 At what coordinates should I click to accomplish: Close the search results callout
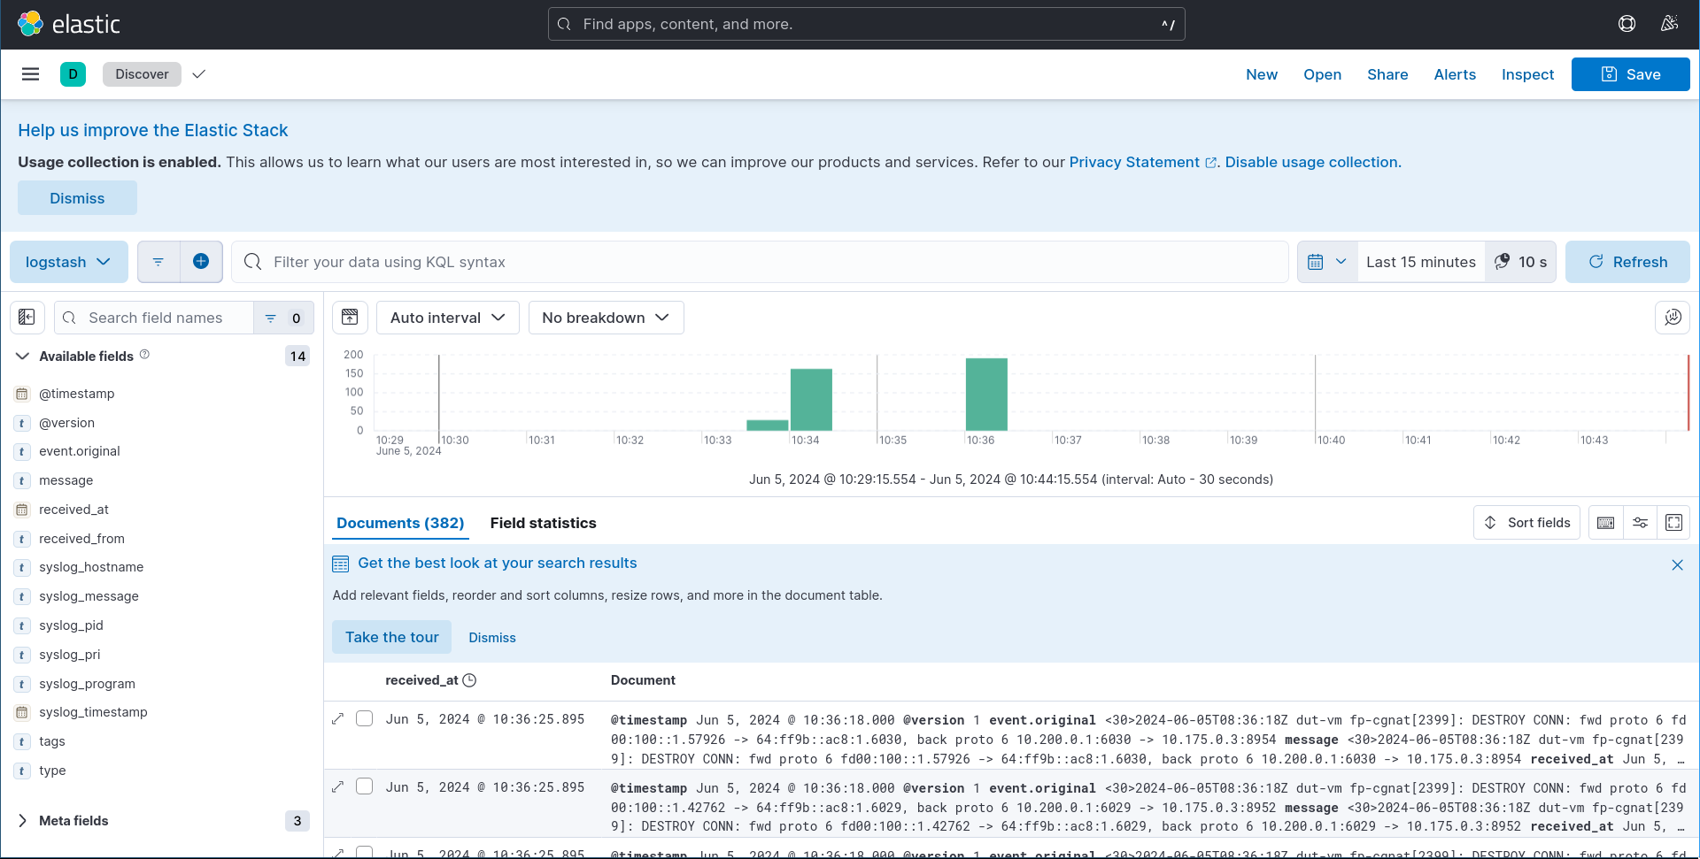(x=1677, y=565)
